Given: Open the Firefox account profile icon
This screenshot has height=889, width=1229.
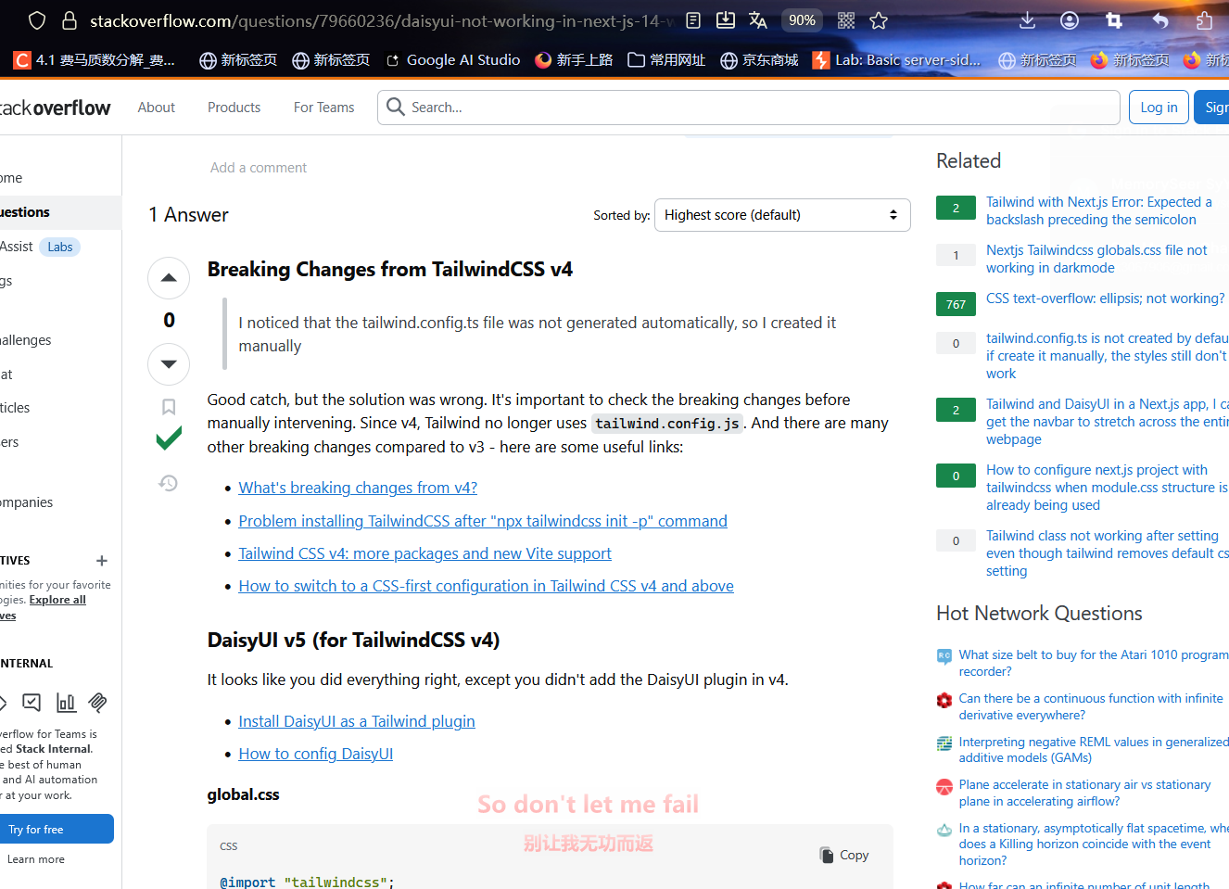Looking at the screenshot, I should 1070,20.
